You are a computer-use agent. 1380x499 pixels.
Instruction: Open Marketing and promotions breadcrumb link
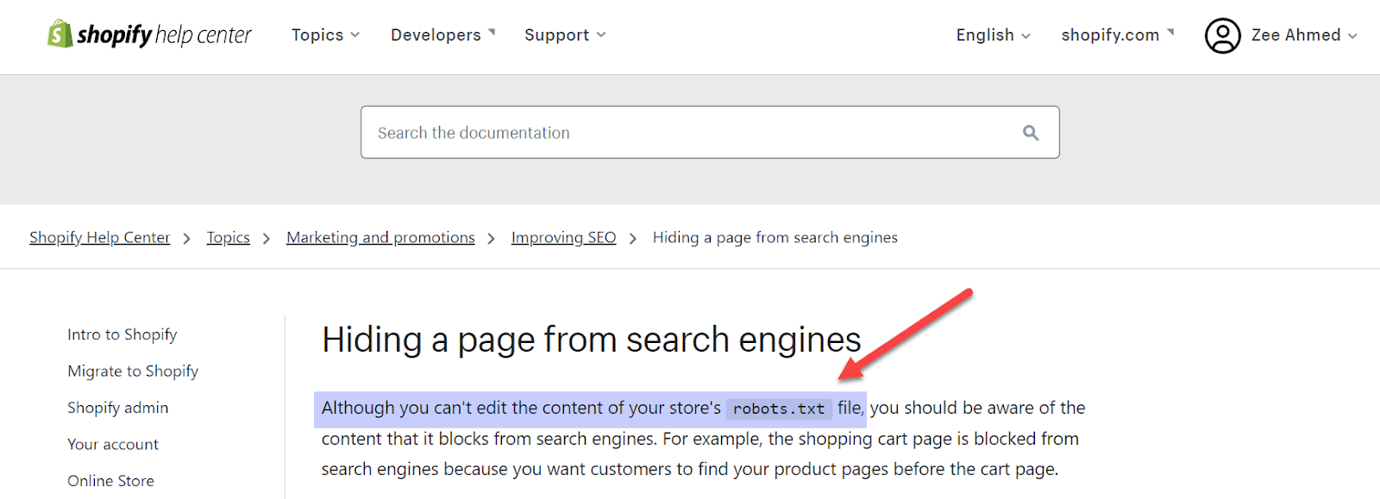(x=380, y=237)
